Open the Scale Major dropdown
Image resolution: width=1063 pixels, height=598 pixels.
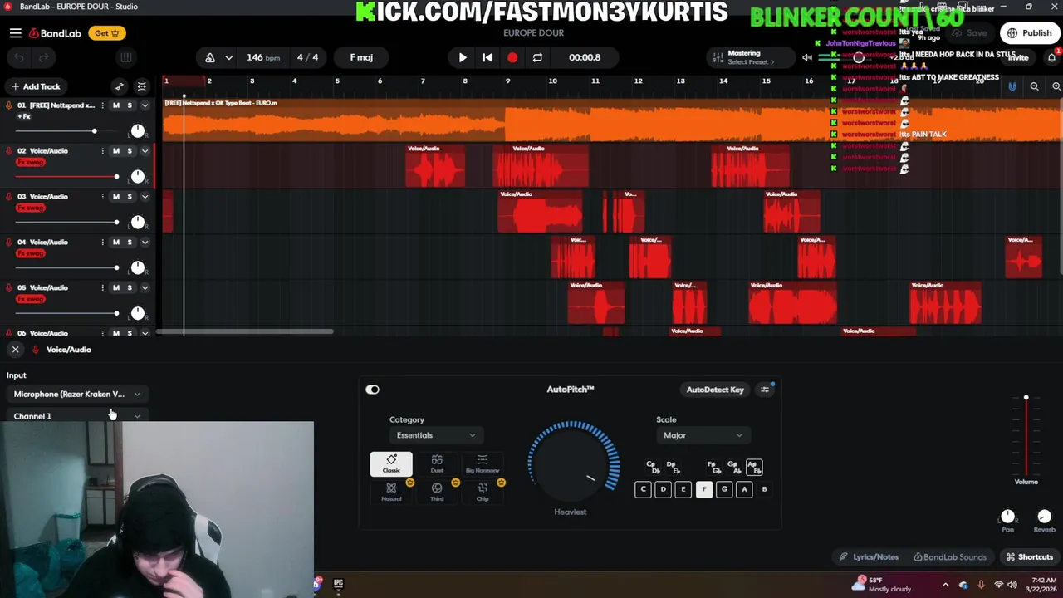(x=703, y=435)
